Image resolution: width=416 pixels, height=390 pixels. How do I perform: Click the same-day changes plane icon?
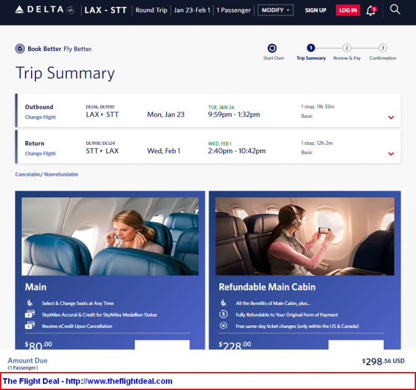pos(224,325)
